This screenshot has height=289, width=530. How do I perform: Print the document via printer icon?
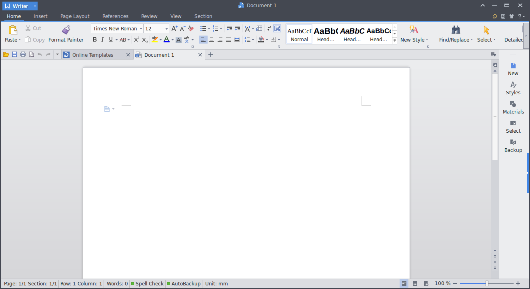23,54
